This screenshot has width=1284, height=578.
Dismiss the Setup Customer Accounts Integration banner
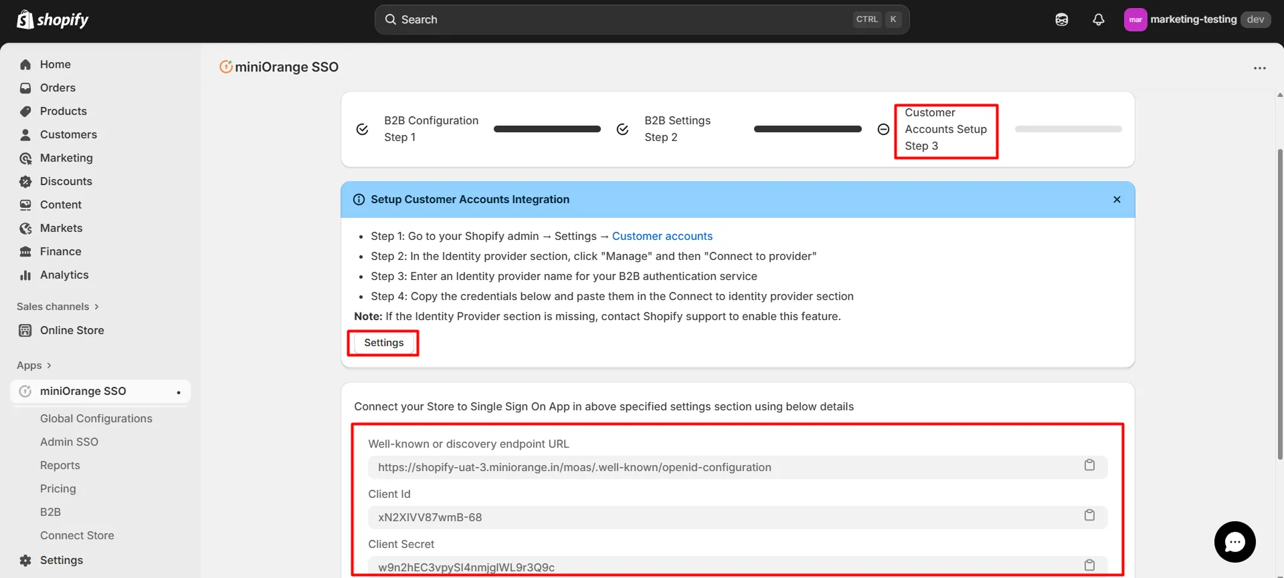coord(1117,199)
